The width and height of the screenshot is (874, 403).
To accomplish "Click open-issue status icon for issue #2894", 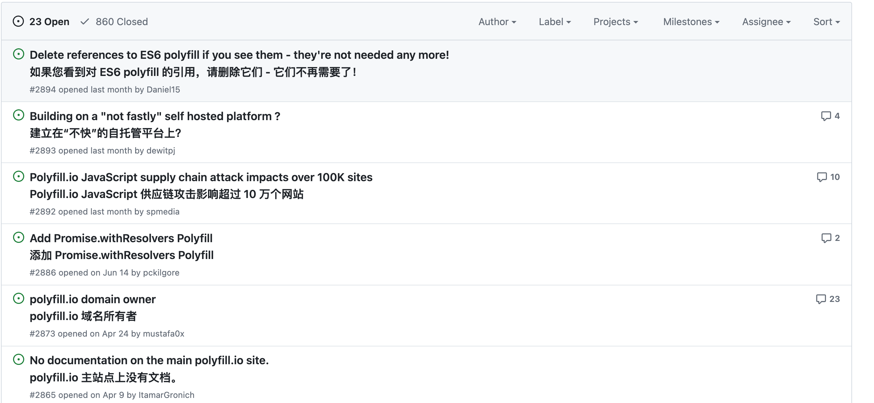I will point(19,54).
